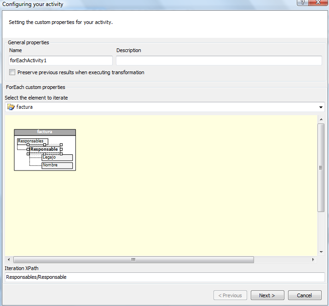329x306 pixels.
Task: Click the help question mark button
Action: (303, 2)
